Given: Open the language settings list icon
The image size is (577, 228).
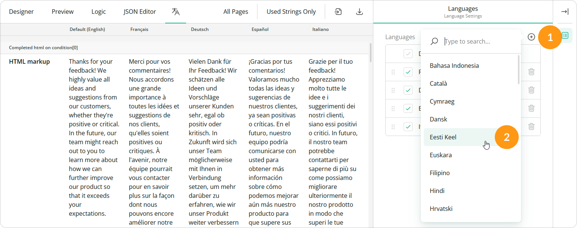Looking at the screenshot, I should pos(565,35).
